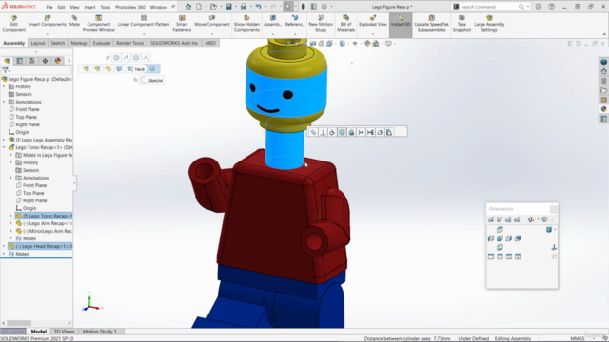Click Insert Components in the ribbon

[x=48, y=21]
